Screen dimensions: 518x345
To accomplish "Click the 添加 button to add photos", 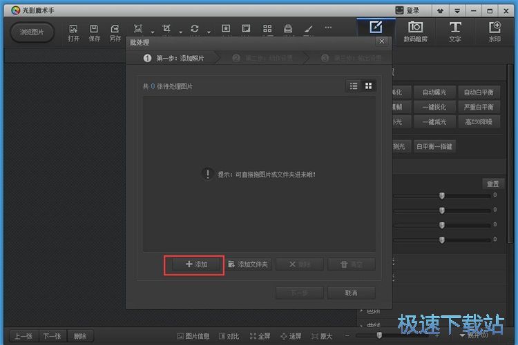I will [194, 264].
